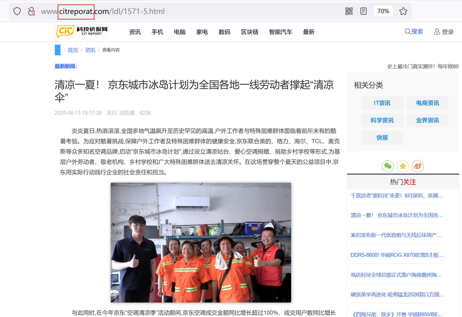Click the yellow star favorite icon
Image resolution: width=462 pixels, height=317 pixels.
coord(403,166)
